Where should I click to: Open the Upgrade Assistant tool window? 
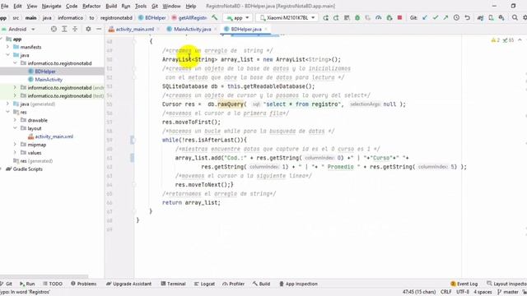(x=128, y=284)
